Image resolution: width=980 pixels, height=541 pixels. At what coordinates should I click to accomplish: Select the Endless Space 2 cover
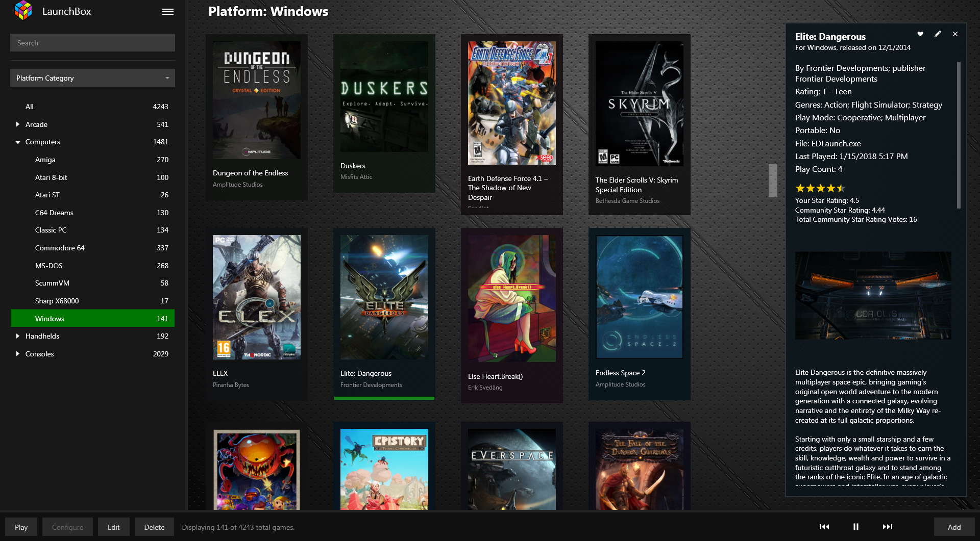(640, 297)
